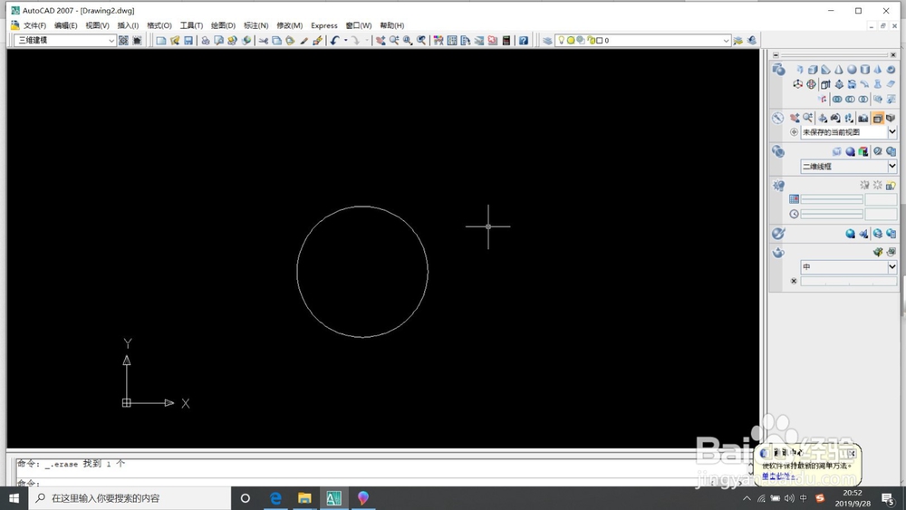906x510 pixels.
Task: Click layer 0 color swatch
Action: coord(599,41)
